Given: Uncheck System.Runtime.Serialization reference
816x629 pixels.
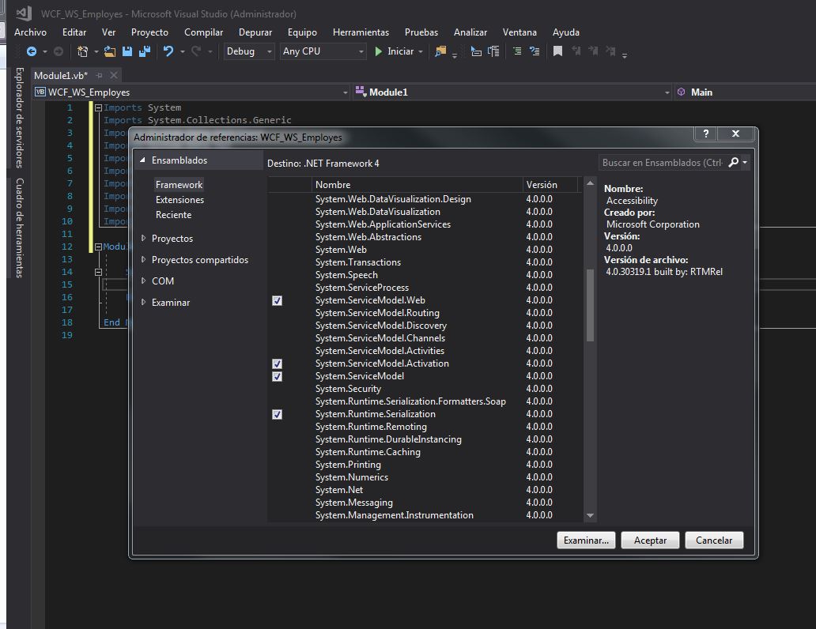Looking at the screenshot, I should point(277,414).
